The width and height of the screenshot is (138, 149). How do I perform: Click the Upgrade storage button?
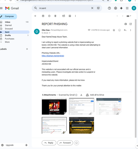[x=14, y=145]
